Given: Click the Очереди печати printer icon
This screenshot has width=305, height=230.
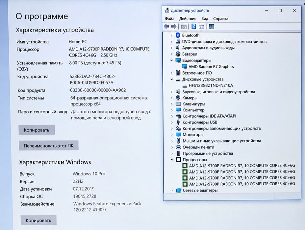Looking at the screenshot, I should coord(178,147).
